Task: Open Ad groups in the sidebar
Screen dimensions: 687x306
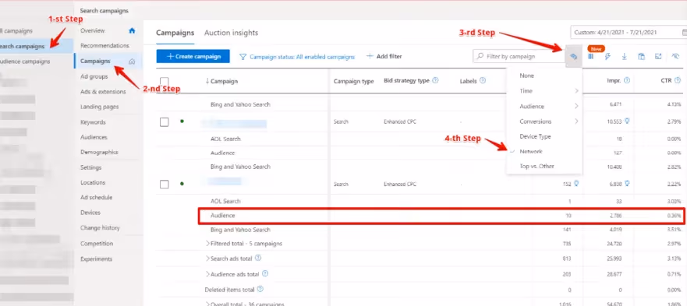Action: 94,76
